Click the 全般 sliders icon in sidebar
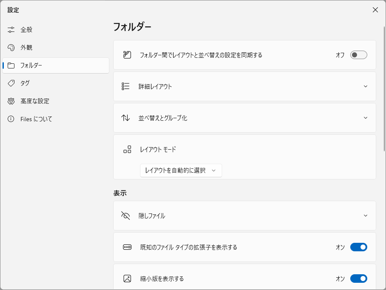 pos(11,30)
